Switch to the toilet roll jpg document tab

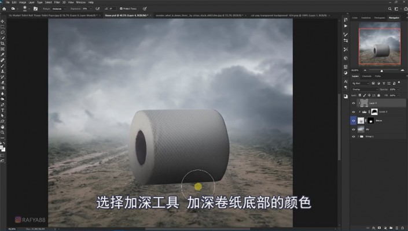[x=54, y=16]
